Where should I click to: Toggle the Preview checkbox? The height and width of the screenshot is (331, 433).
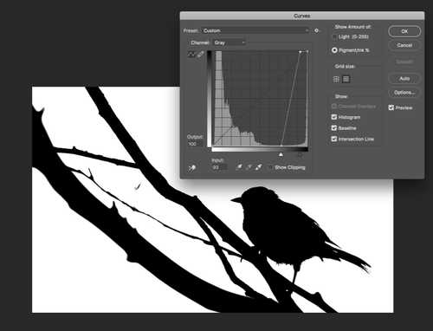(x=391, y=107)
